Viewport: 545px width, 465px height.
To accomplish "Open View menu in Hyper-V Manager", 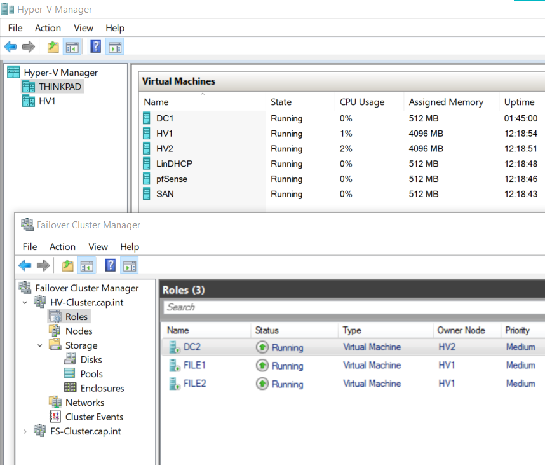I will (x=83, y=28).
